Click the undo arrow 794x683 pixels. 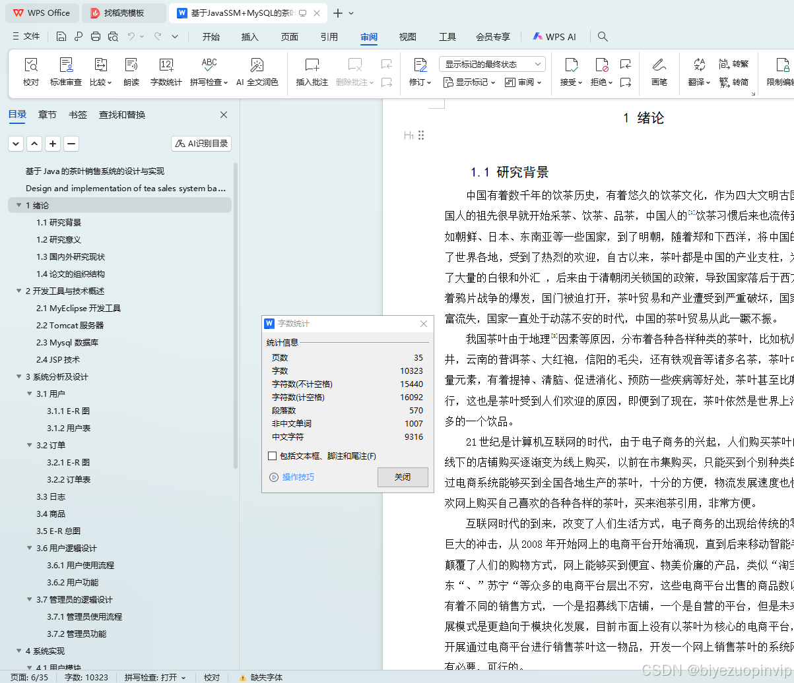pos(131,36)
